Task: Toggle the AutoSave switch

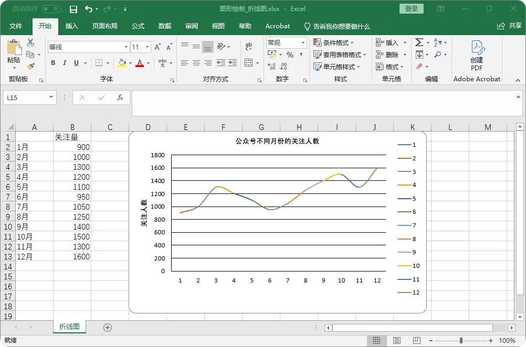Action: 51,9
